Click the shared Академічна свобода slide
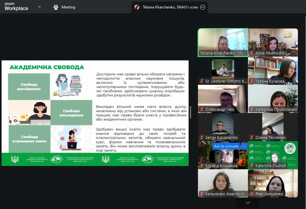 tap(95, 113)
